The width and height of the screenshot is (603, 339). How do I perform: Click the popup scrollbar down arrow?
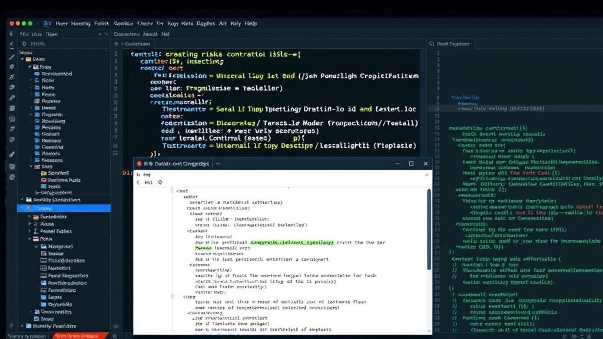tap(429, 331)
